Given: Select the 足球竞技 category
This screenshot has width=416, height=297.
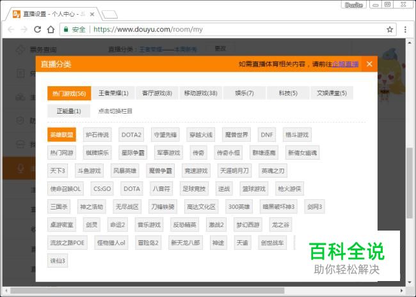Looking at the screenshot, I should [194, 188].
